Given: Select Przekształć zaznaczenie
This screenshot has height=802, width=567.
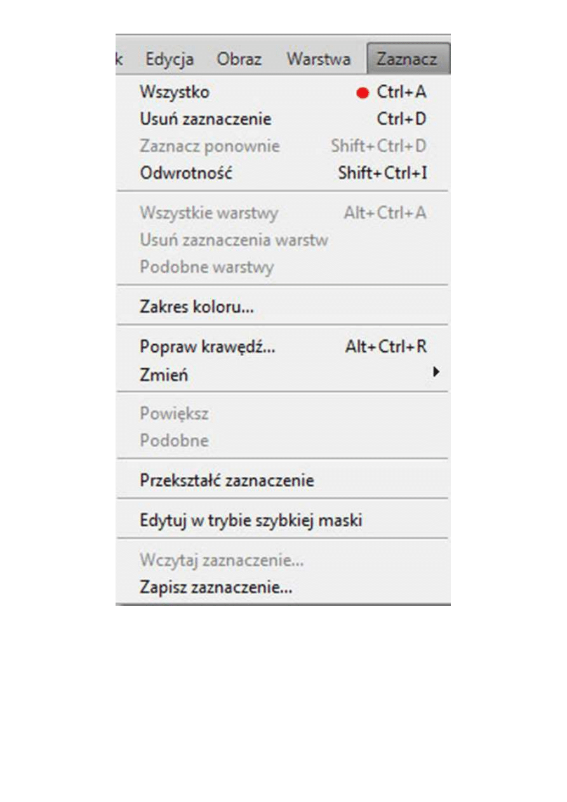Looking at the screenshot, I should click(x=227, y=481).
